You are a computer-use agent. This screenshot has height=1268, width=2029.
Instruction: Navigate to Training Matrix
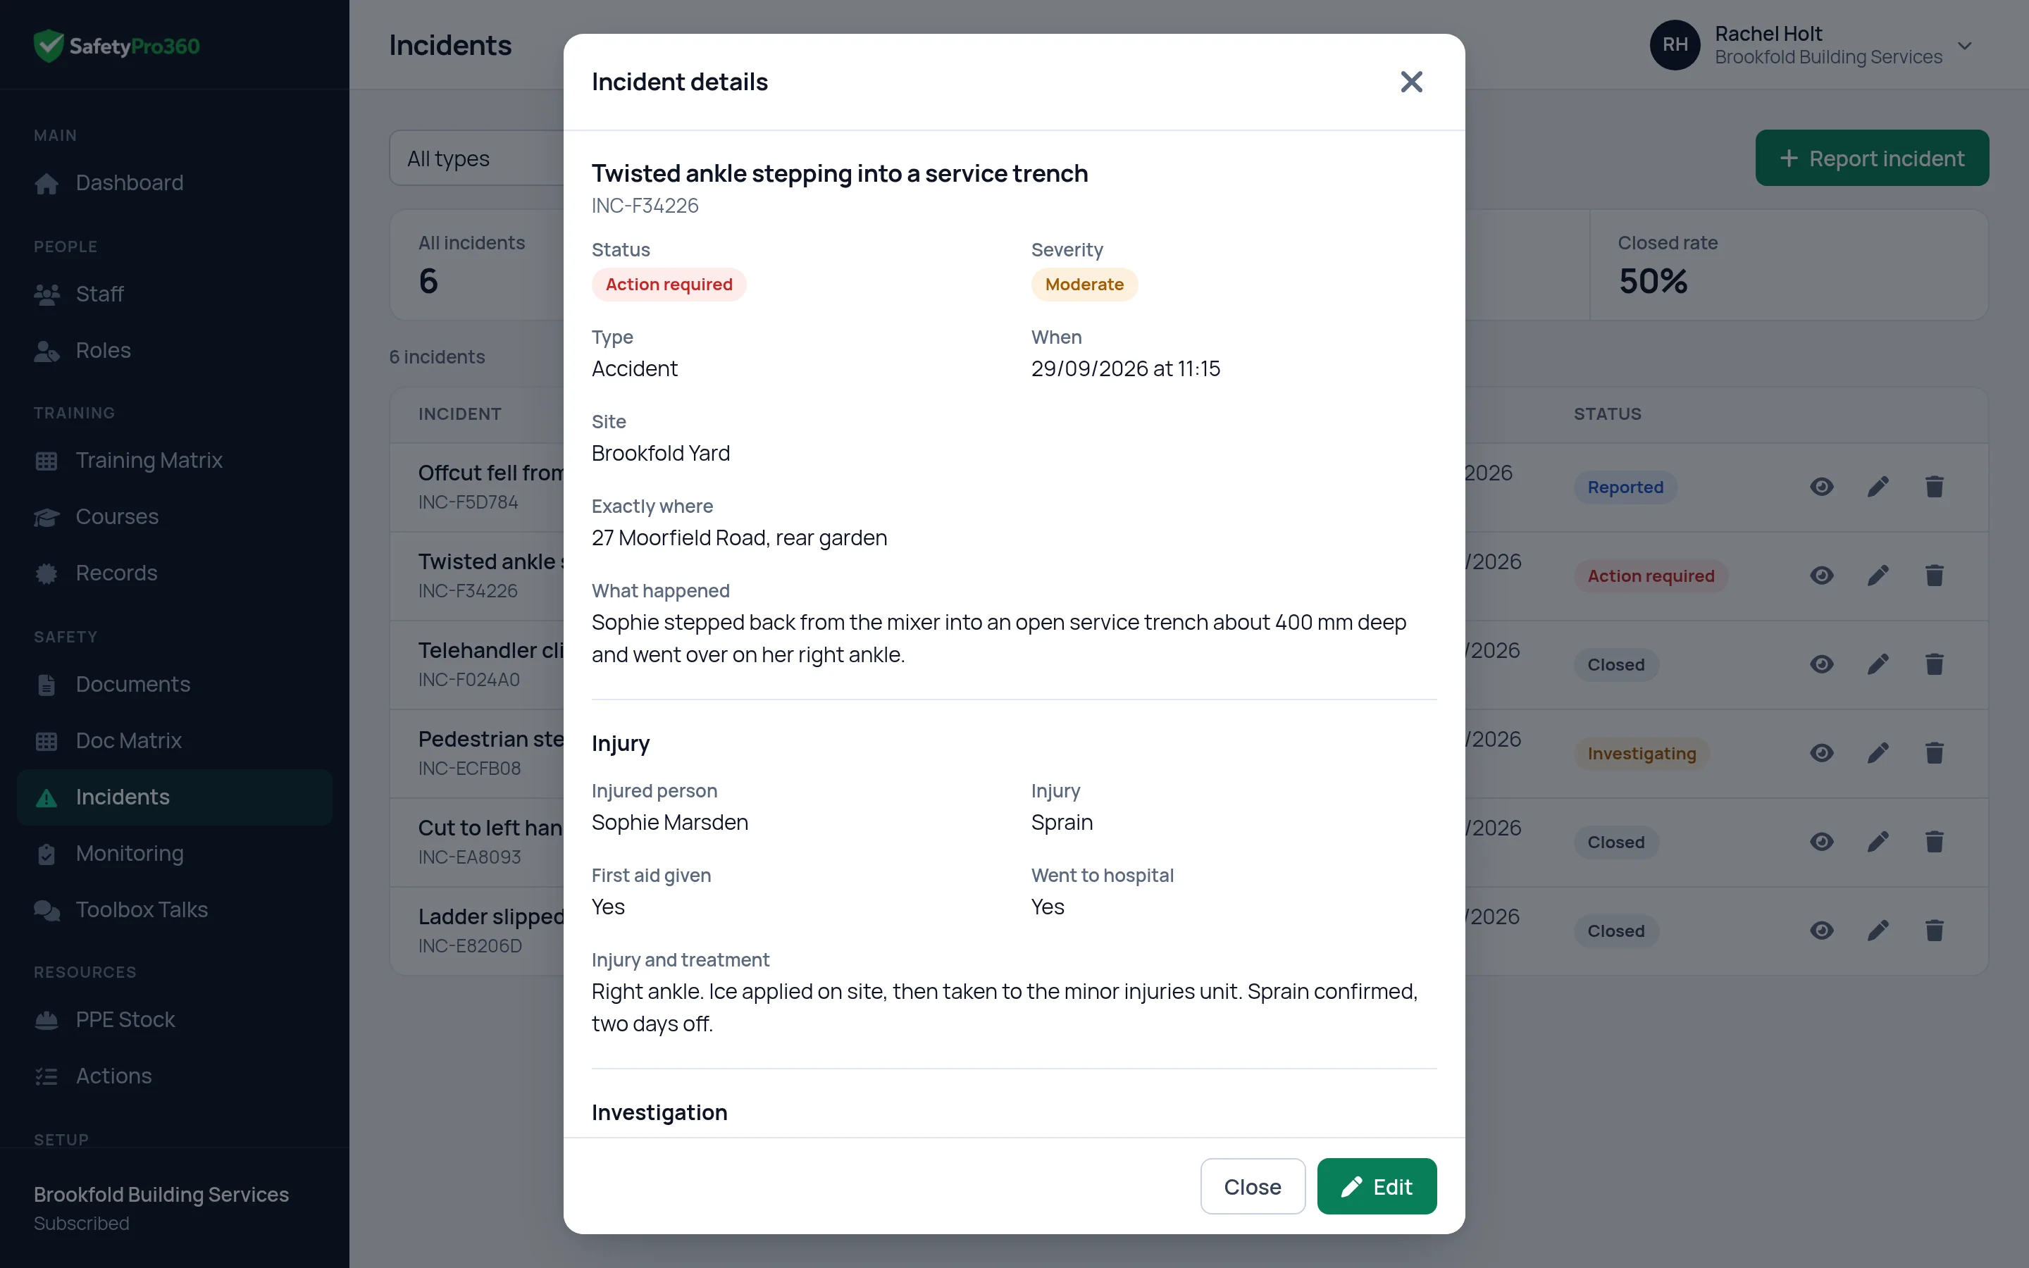click(x=175, y=461)
